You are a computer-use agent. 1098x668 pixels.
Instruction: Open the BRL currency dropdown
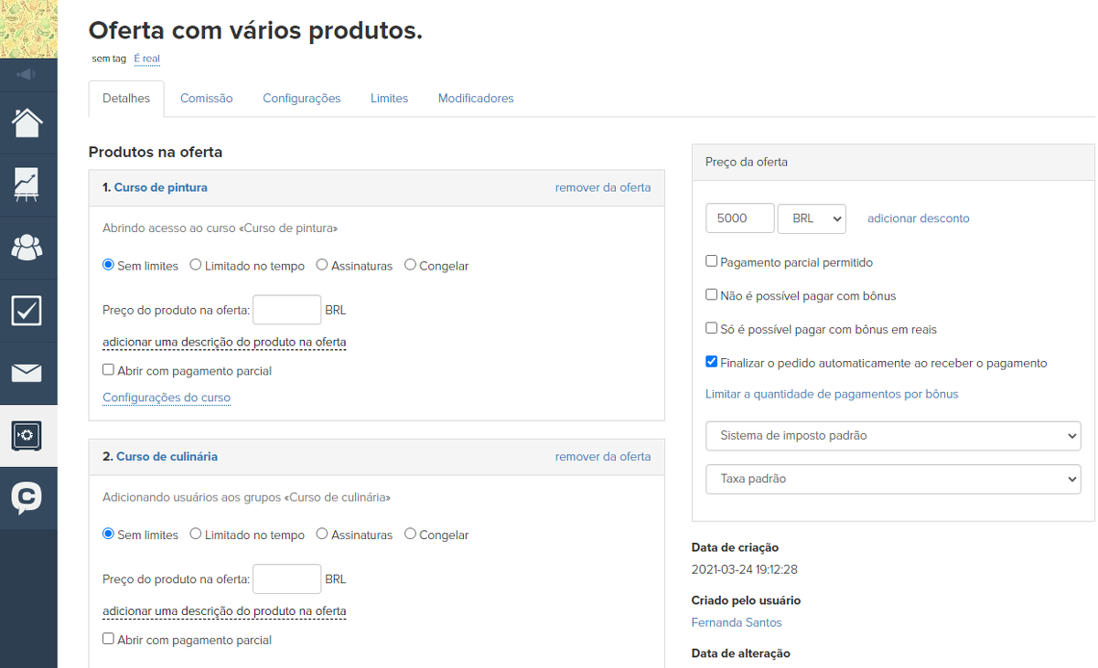click(812, 217)
